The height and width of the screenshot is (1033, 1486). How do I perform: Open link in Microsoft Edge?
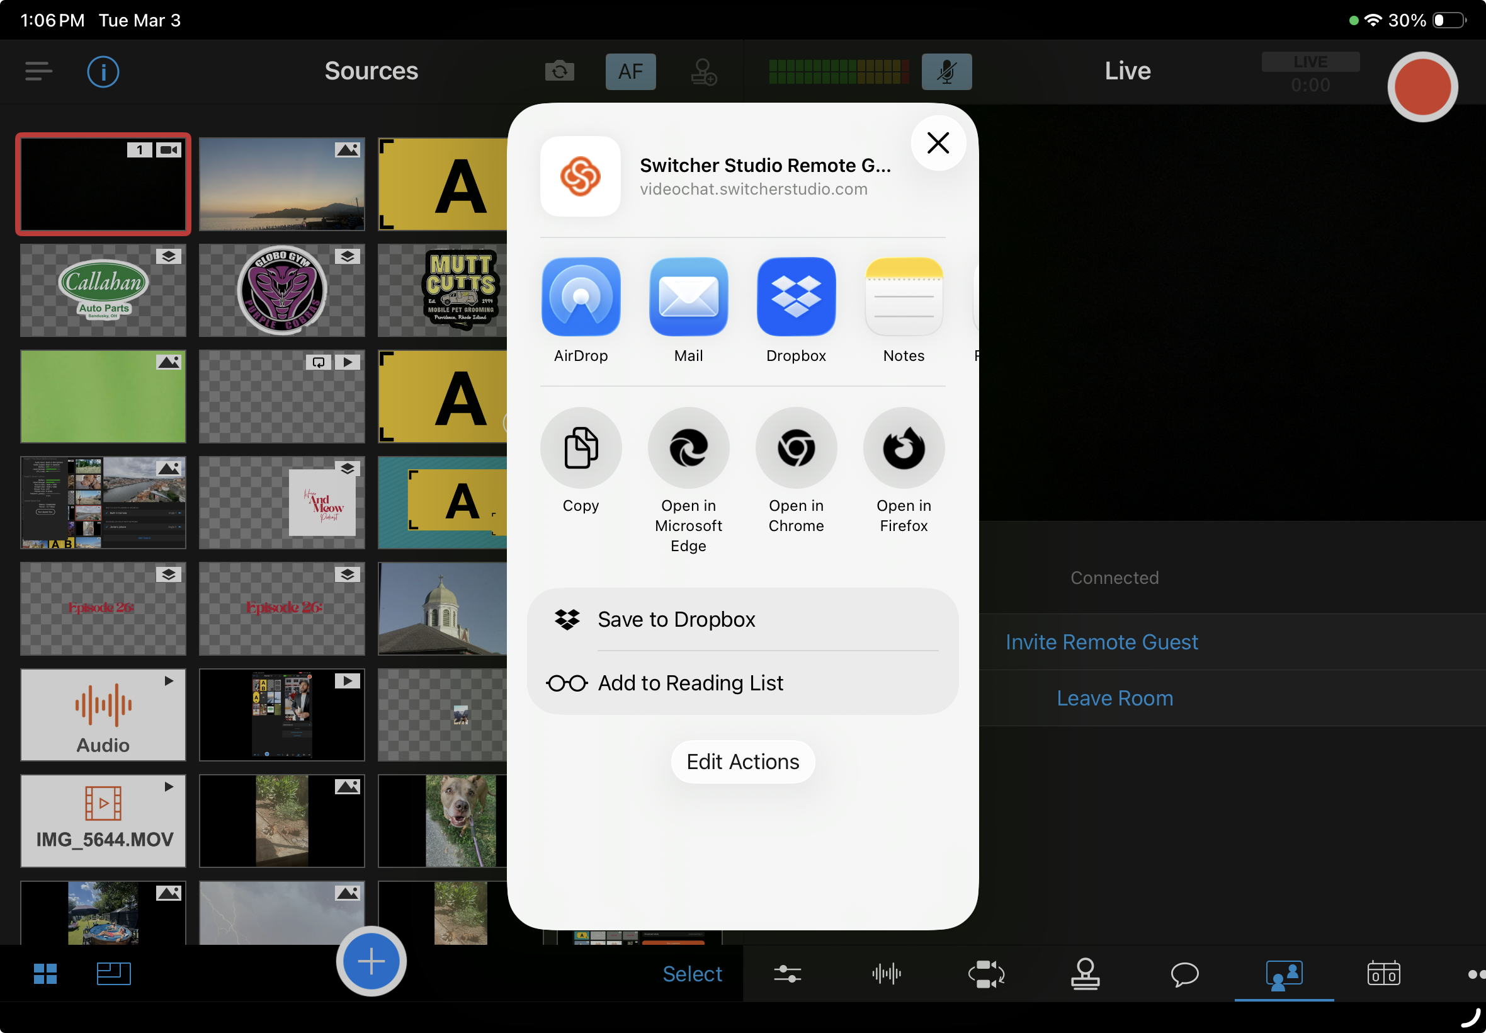[x=688, y=448]
